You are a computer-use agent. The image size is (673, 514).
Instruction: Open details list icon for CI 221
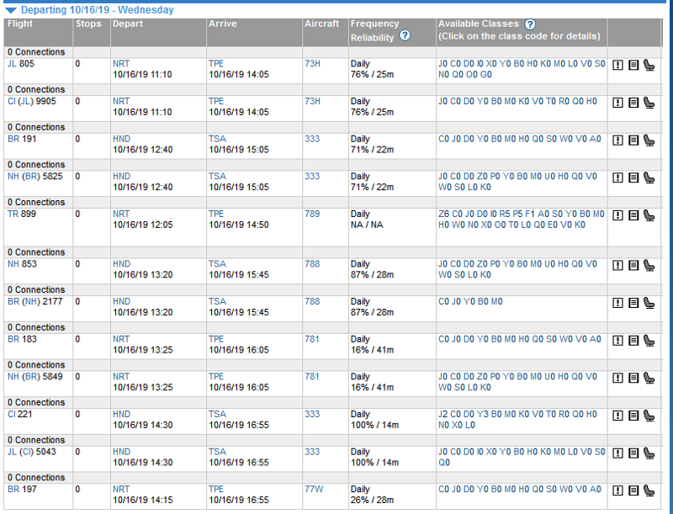coord(633,416)
